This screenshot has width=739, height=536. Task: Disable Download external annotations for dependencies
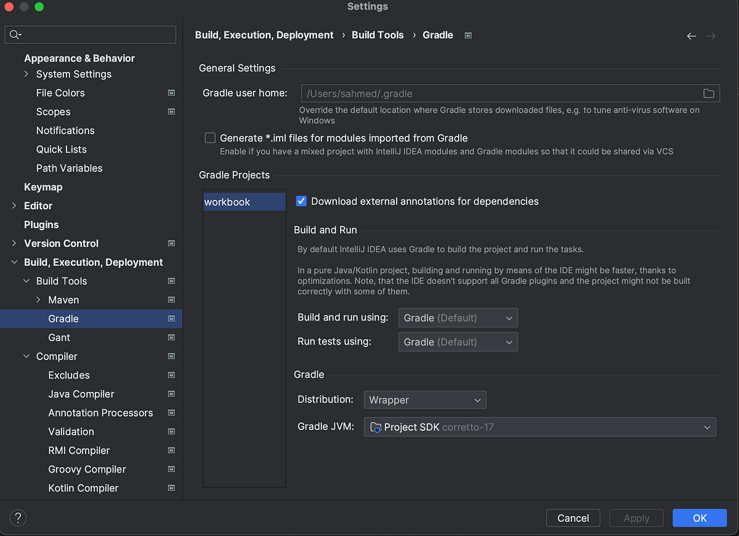(x=301, y=201)
